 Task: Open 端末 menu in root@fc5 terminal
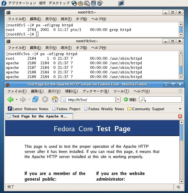click(x=66, y=19)
